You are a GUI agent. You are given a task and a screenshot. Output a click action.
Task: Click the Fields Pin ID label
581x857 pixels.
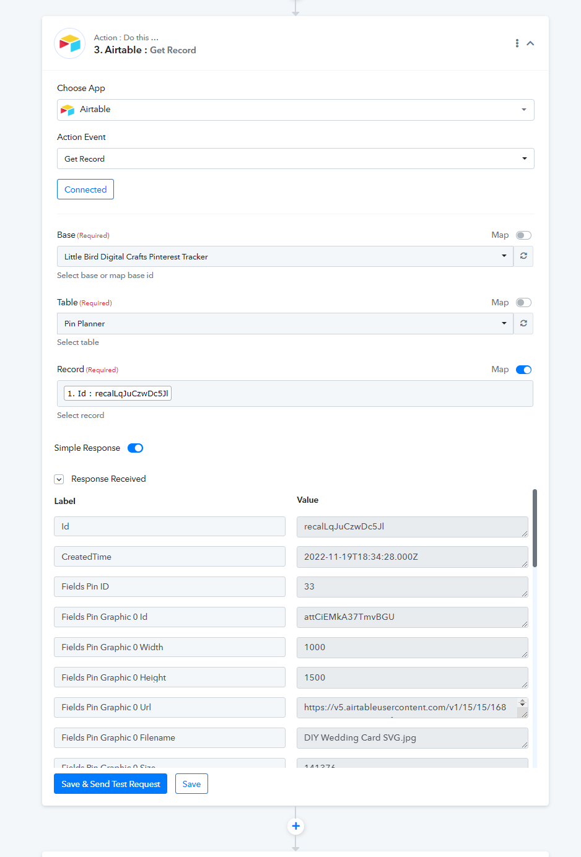pyautogui.click(x=170, y=586)
